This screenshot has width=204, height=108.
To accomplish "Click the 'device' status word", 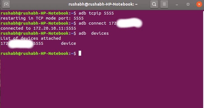I will coord(69,43).
